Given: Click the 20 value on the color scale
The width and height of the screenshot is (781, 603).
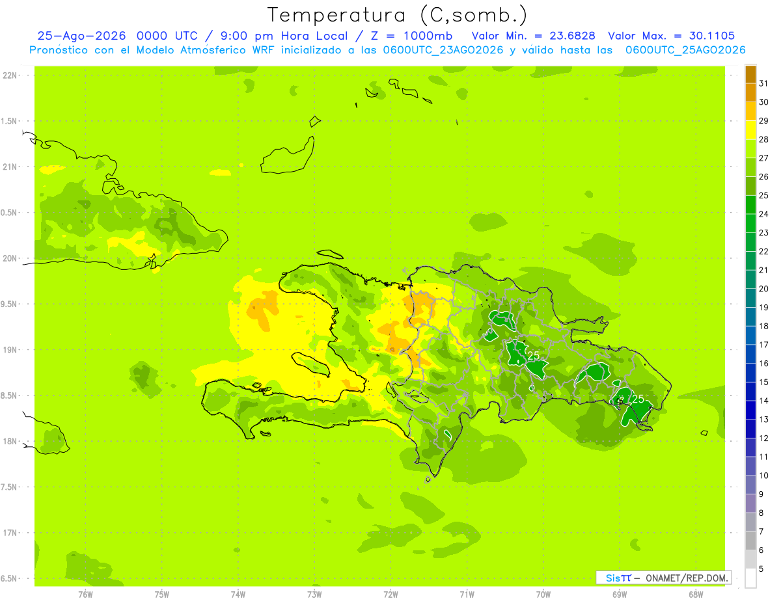Looking at the screenshot, I should tap(764, 289).
